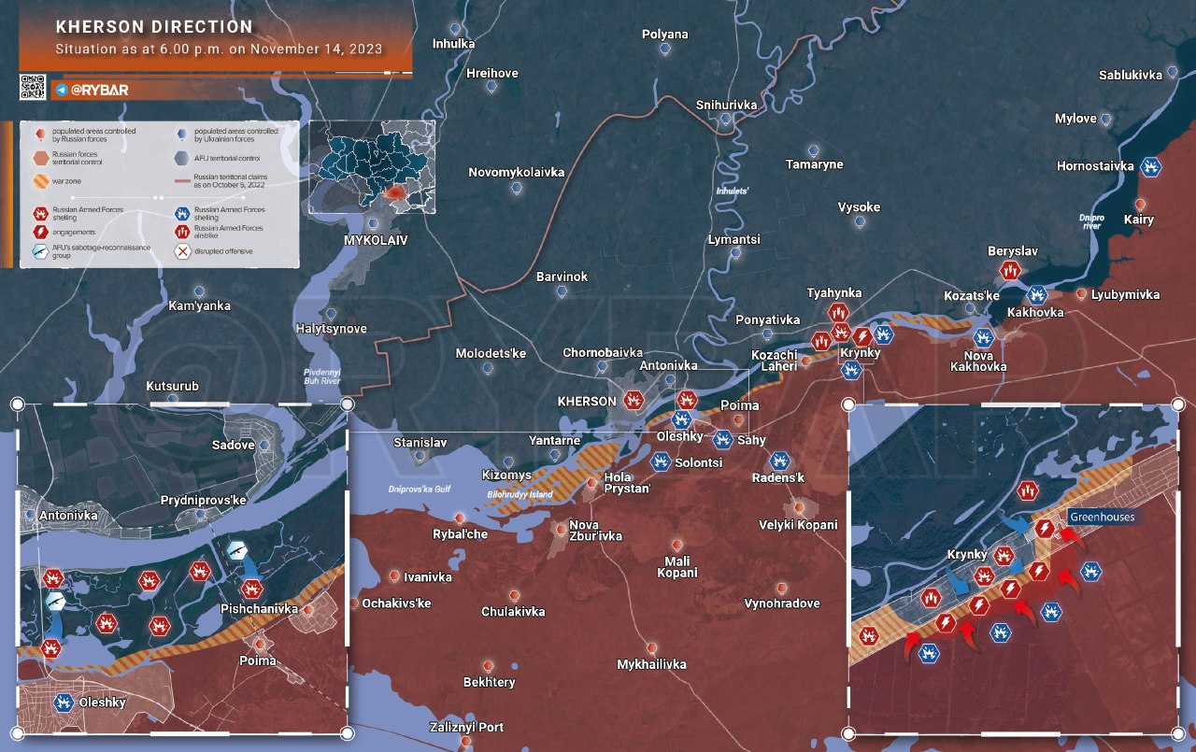This screenshot has width=1196, height=752.
Task: Click the Prydniprovs'ke label in left inset
Action: tap(202, 500)
